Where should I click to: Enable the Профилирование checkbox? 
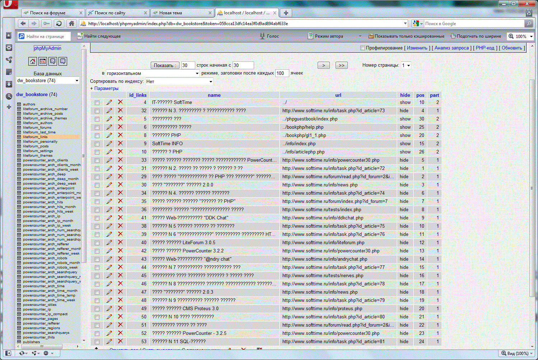point(362,48)
